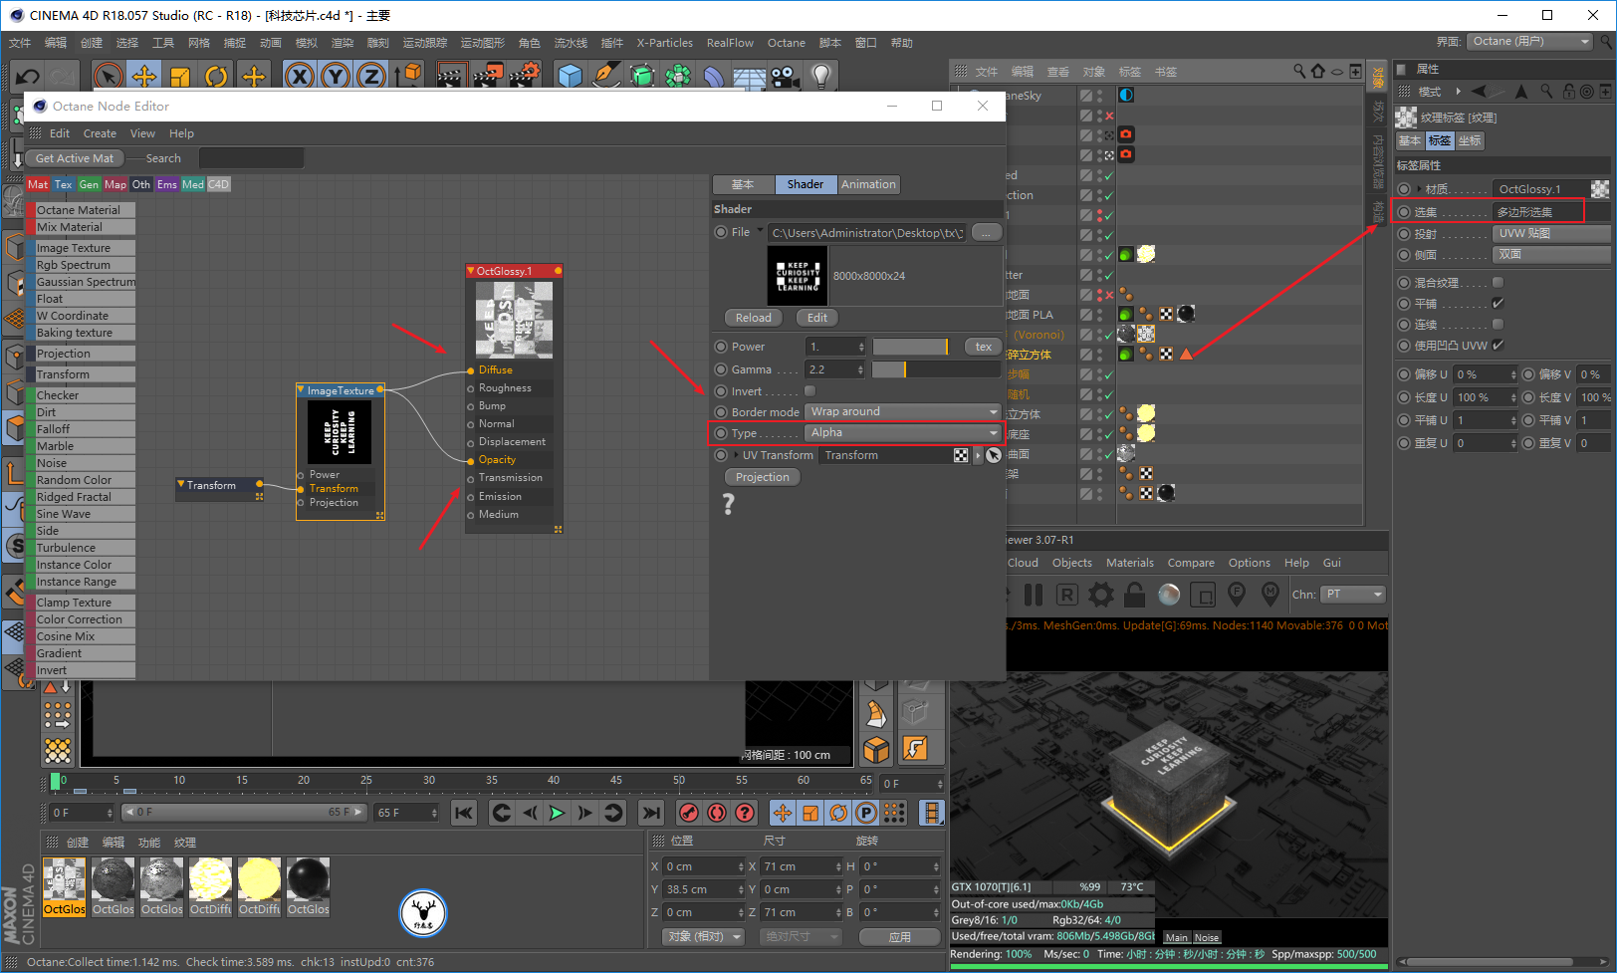
Task: Toggle the Invert checkbox in Shader
Action: pos(809,391)
